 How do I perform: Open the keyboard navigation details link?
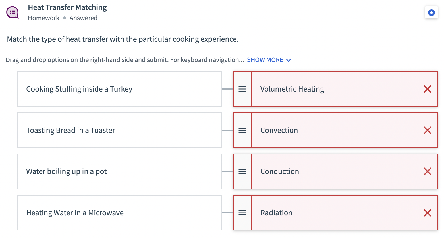(265, 60)
